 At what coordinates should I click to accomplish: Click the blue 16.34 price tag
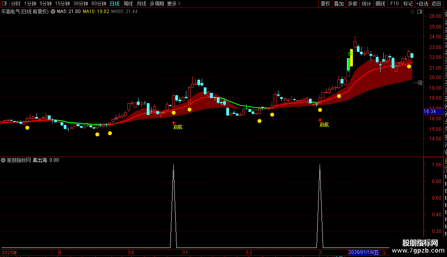pos(433,111)
